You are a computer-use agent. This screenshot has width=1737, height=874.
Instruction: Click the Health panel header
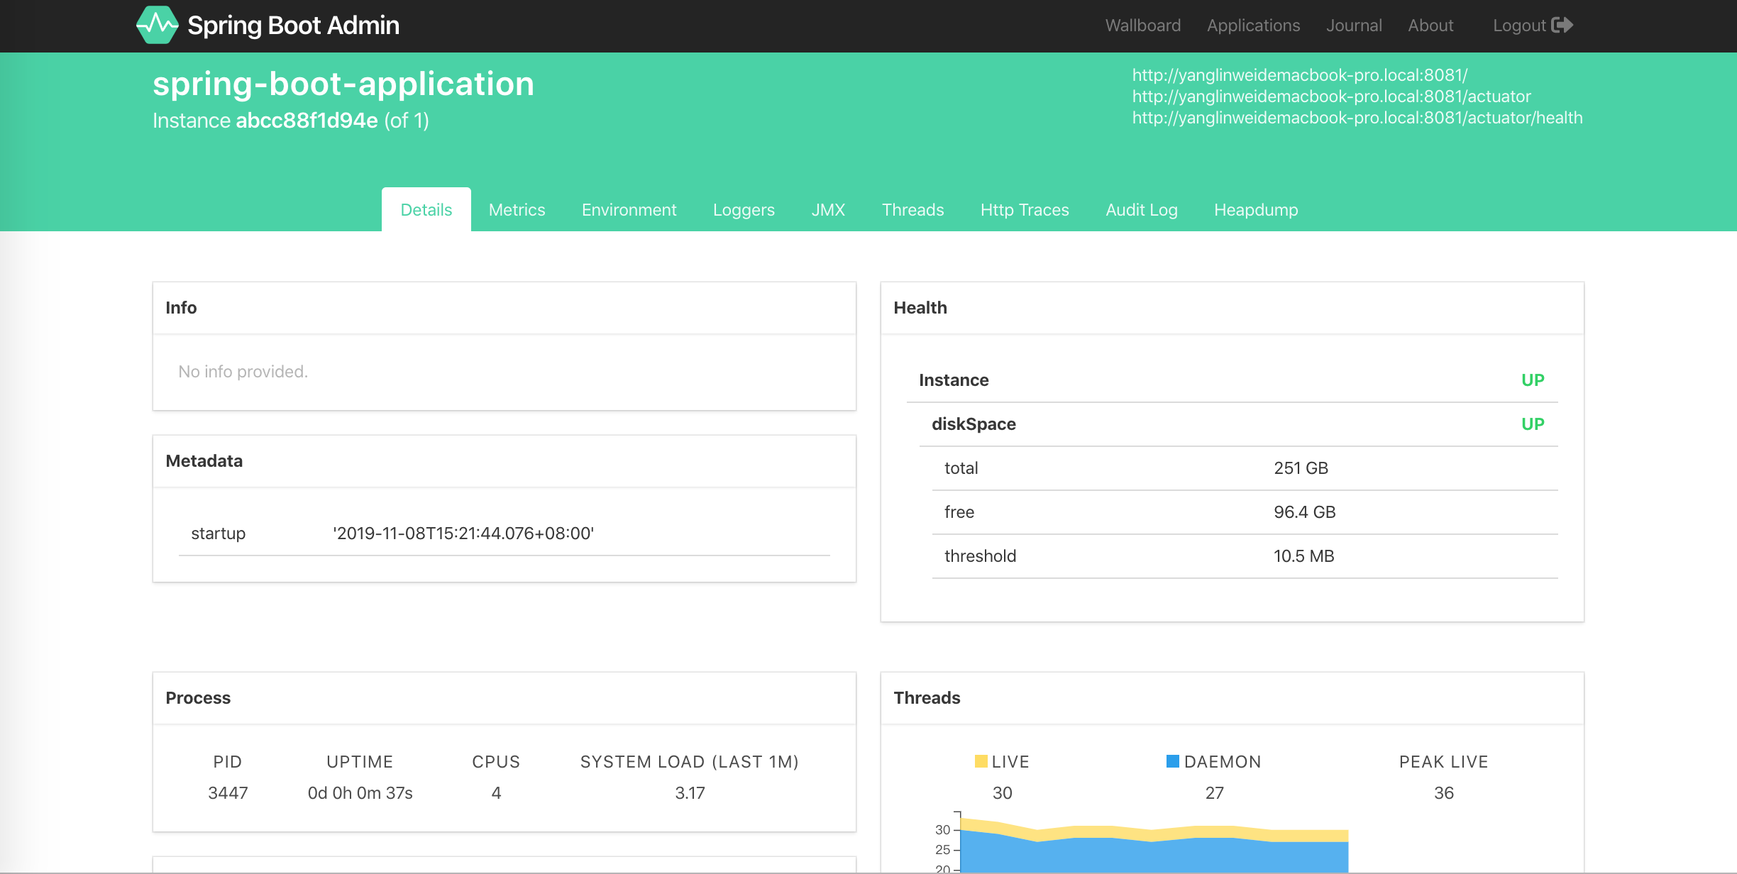(1233, 308)
